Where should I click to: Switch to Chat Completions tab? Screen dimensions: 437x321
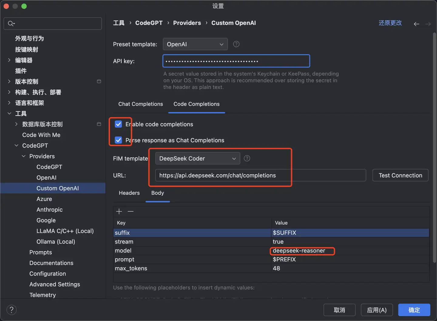coord(141,104)
